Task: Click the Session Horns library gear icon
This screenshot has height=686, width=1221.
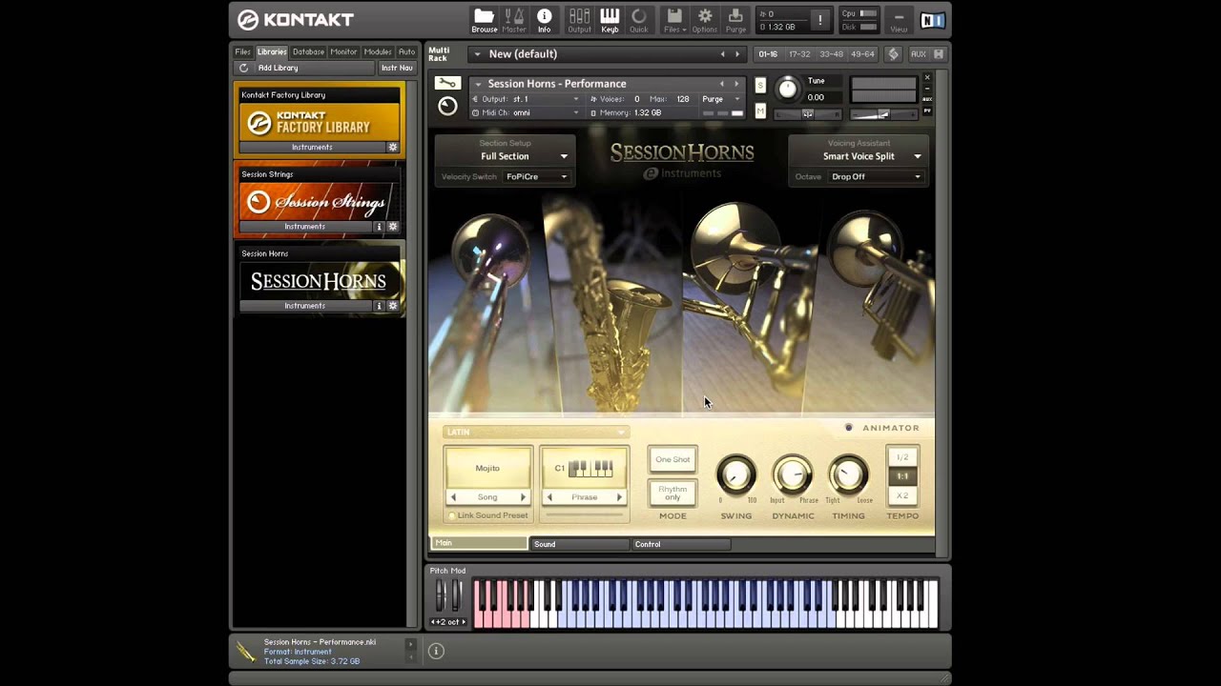Action: tap(392, 306)
